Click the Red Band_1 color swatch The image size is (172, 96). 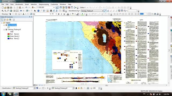(x=8, y=34)
